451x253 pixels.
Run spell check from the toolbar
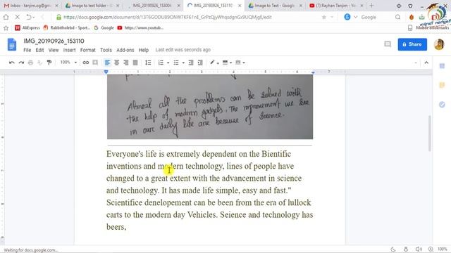tap(39, 63)
